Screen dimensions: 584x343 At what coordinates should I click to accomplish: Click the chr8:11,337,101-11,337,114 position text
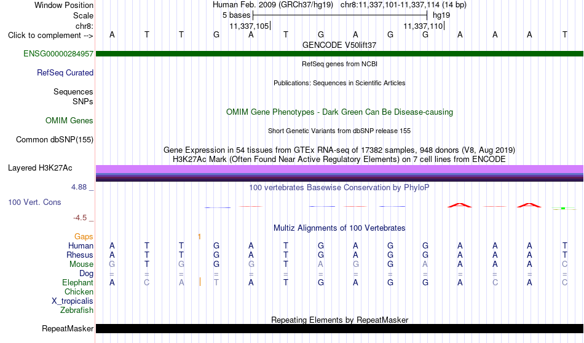tap(403, 5)
